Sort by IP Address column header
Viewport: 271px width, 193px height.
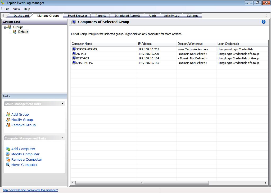(157, 44)
